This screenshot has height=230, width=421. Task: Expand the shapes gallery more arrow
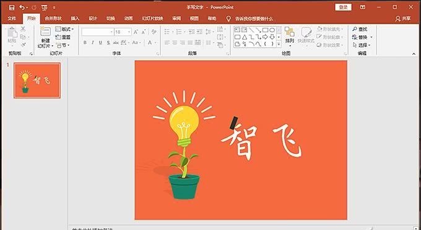click(x=279, y=44)
